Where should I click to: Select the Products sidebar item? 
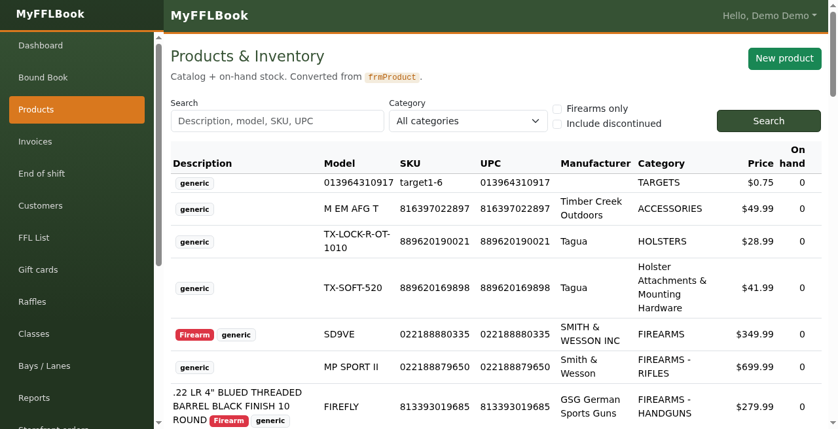point(77,110)
